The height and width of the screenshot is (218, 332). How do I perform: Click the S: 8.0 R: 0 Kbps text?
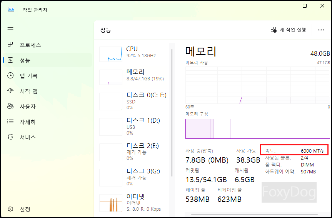point(143,209)
